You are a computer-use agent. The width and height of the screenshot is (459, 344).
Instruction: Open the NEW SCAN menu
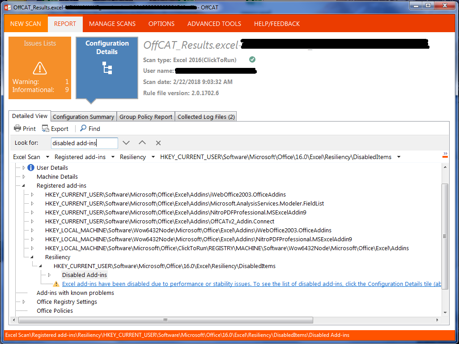pos(26,24)
